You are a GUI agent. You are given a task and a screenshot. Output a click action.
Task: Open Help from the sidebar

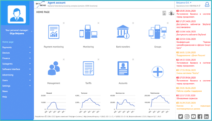tap(5, 97)
